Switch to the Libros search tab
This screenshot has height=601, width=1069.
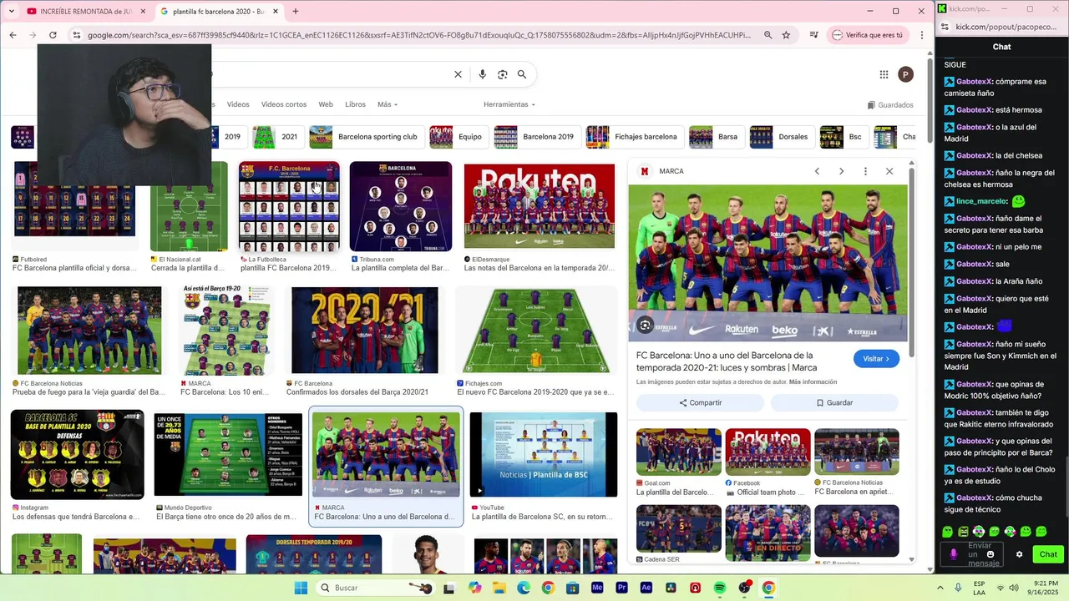pyautogui.click(x=356, y=104)
